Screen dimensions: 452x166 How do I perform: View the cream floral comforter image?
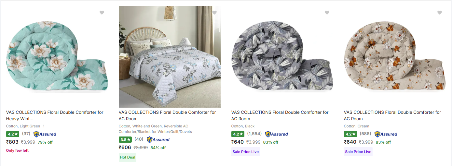394,57
